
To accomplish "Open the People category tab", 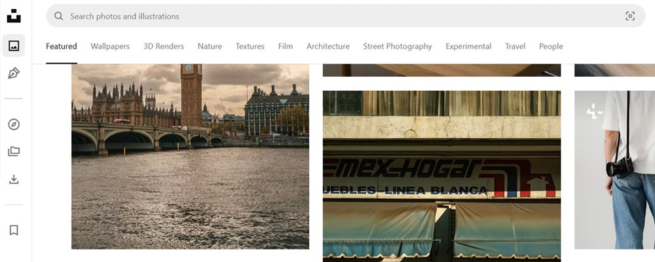I will [551, 47].
